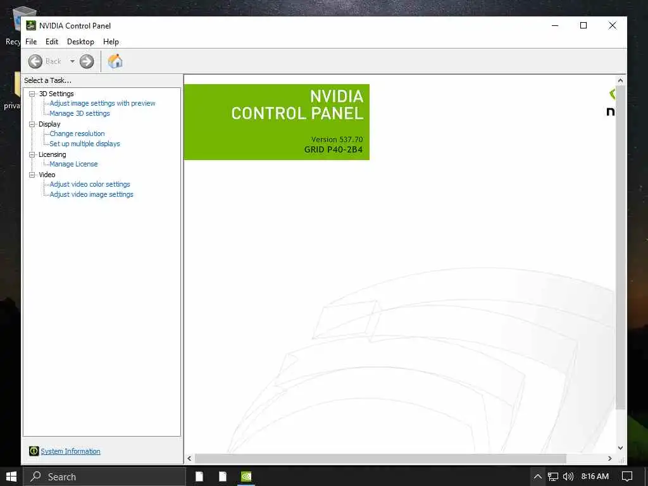This screenshot has width=648, height=486.
Task: Select the Display category label
Action: [x=49, y=124]
